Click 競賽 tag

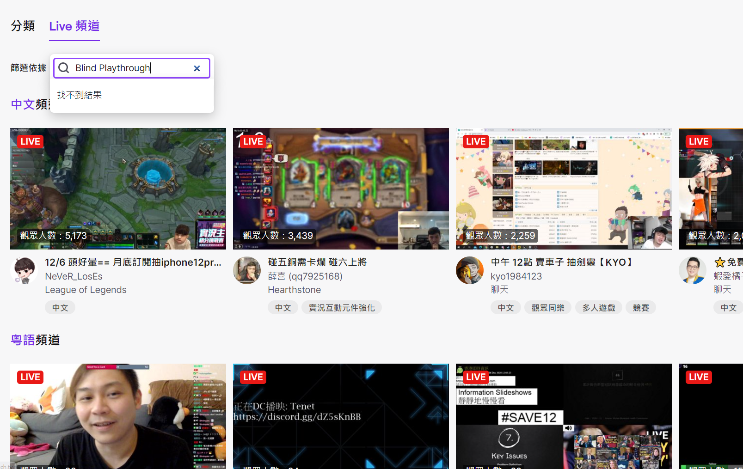coord(641,308)
